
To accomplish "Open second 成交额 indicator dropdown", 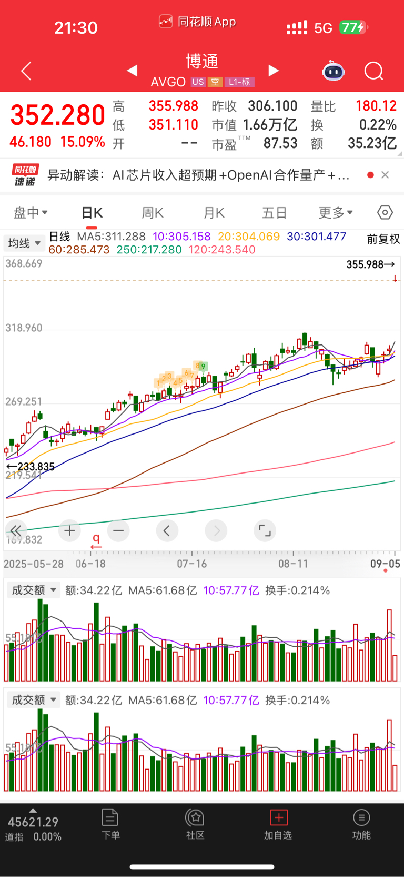I will point(34,700).
